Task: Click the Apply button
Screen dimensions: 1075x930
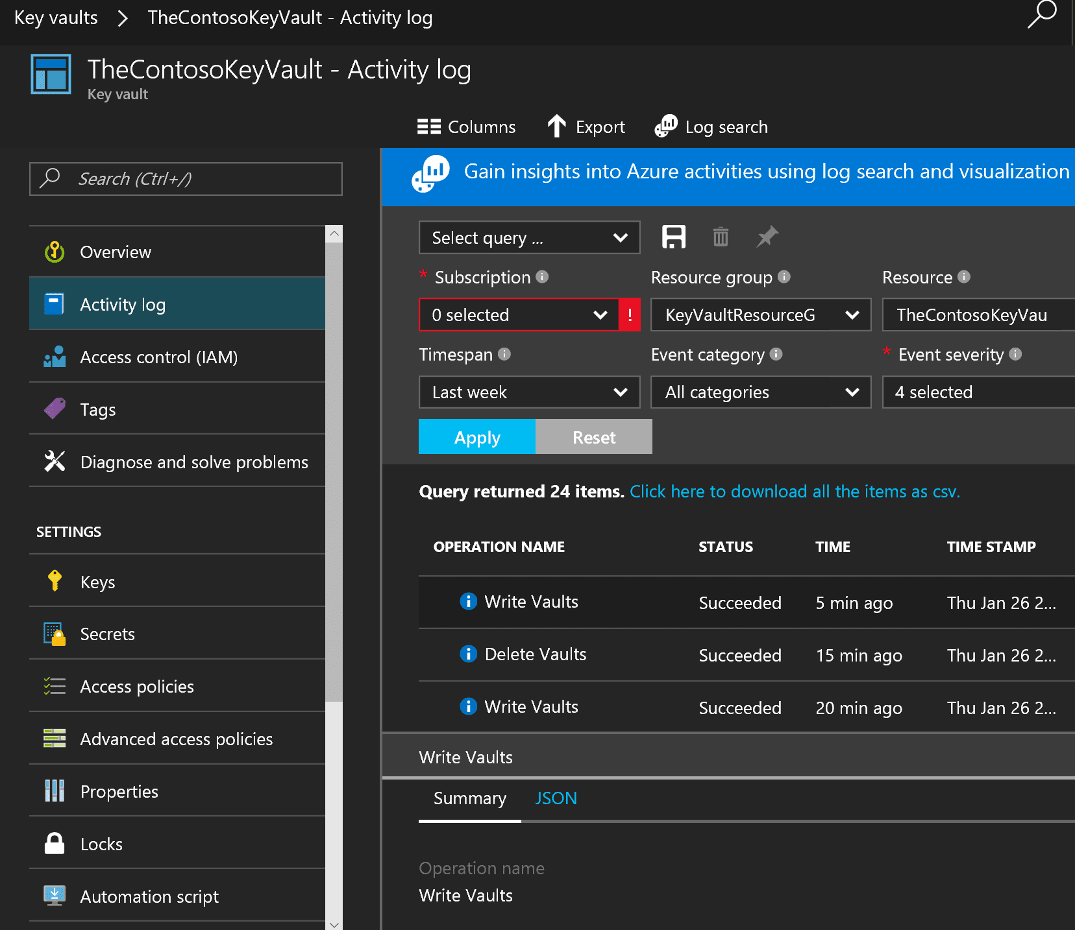Action: (477, 436)
